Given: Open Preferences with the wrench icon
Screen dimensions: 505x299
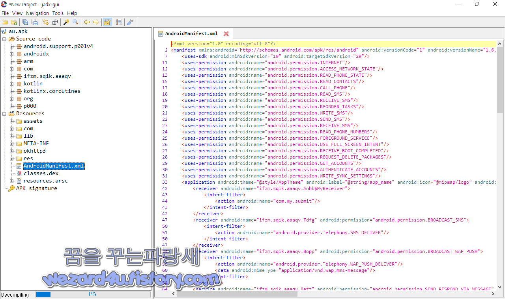Looking at the screenshot, I should [x=130, y=22].
